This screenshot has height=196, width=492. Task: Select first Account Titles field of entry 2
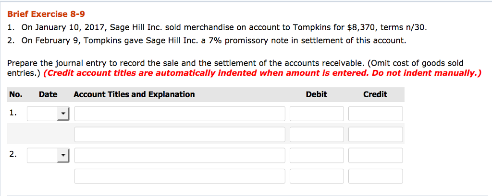(180, 155)
